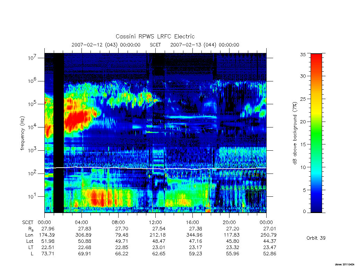Select the end date '2007-02-13 (044) 00:00:00'
The image size is (355, 266).
click(x=205, y=45)
